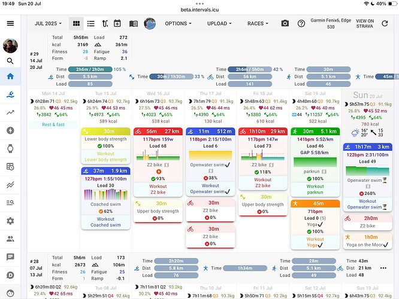Expand the JUL 2025 month dropdown

tap(49, 23)
